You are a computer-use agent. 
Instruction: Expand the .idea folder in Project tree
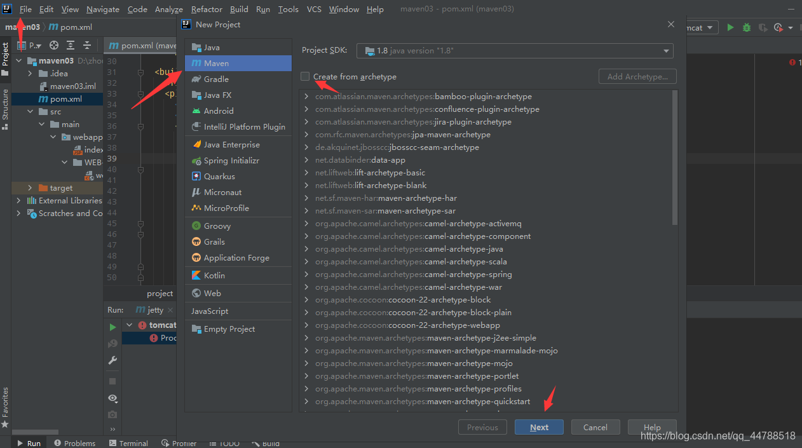30,74
